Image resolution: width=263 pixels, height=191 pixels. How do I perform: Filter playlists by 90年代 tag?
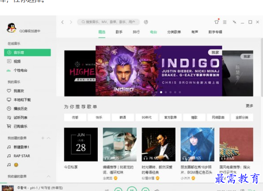point(147,117)
